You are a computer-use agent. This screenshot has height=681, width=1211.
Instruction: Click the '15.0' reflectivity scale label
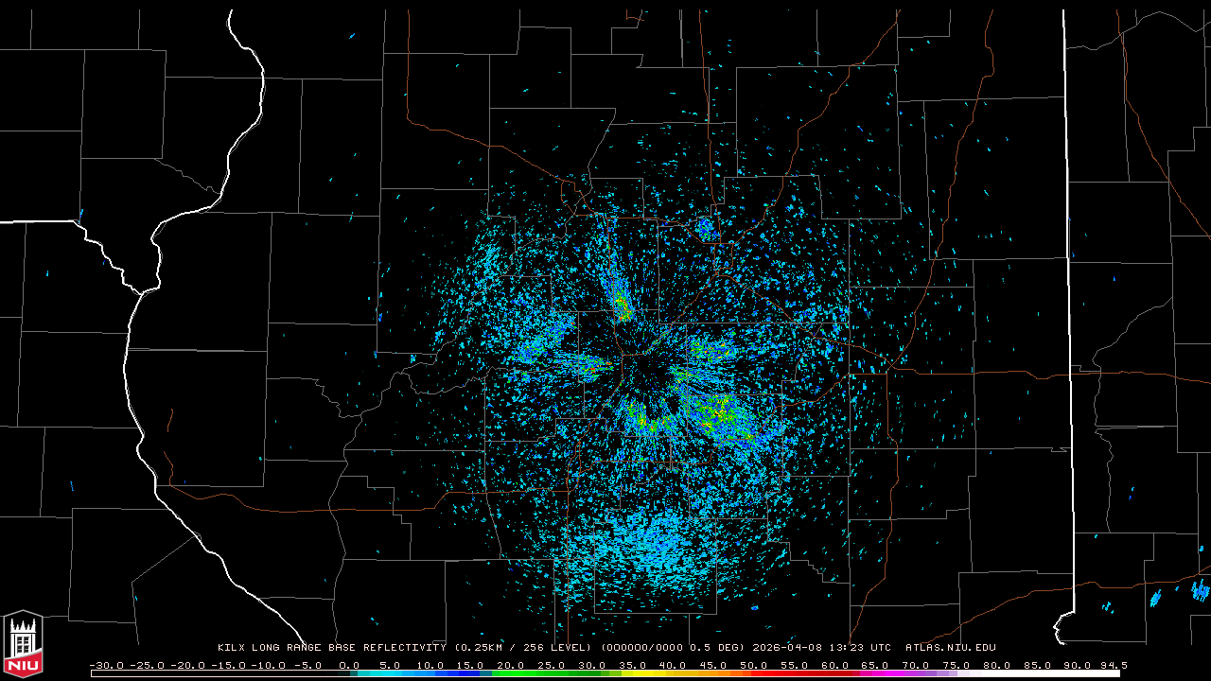click(471, 665)
